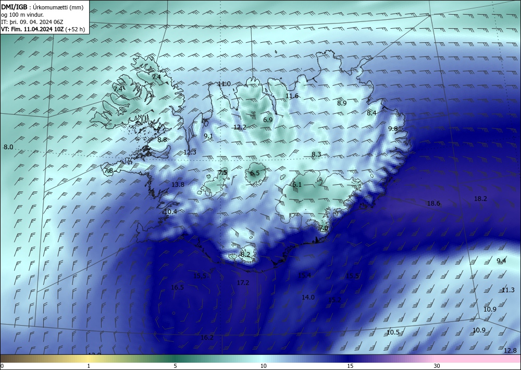Click the 9.8 value on the east coast
The width and height of the screenshot is (521, 370).
point(393,128)
